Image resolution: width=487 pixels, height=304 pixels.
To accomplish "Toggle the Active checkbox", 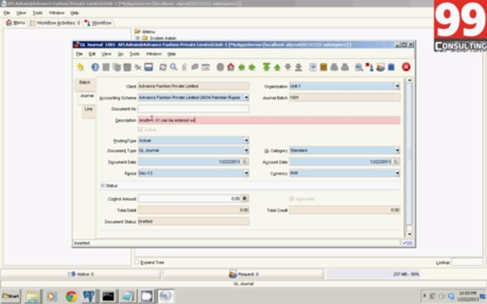I will (140, 129).
